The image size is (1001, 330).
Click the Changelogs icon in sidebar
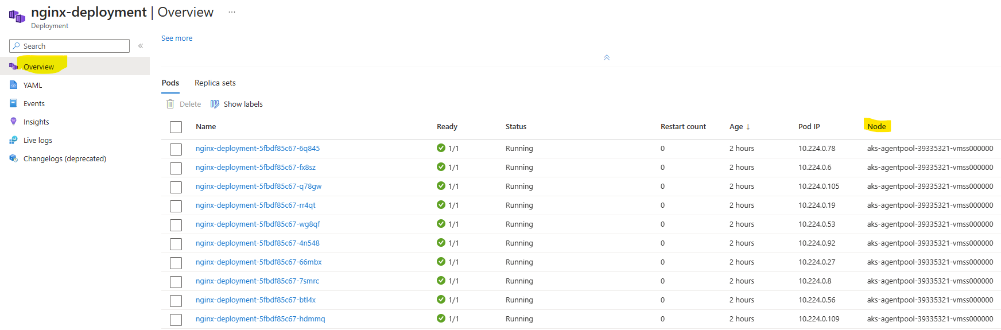pyautogui.click(x=13, y=158)
